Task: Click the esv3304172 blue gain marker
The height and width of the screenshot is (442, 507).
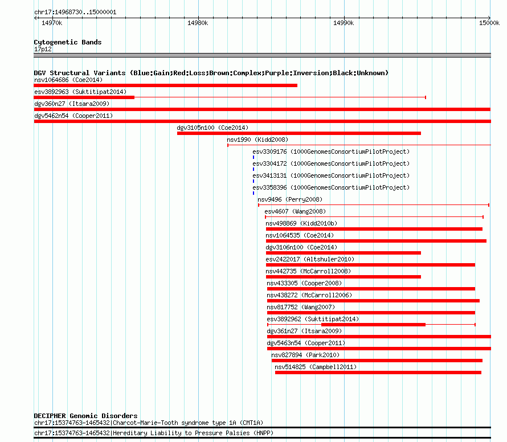Action: 254,169
